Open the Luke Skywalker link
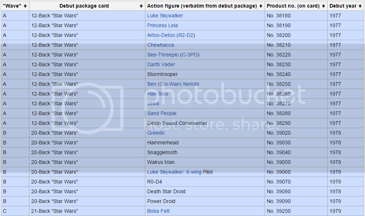 pos(165,16)
